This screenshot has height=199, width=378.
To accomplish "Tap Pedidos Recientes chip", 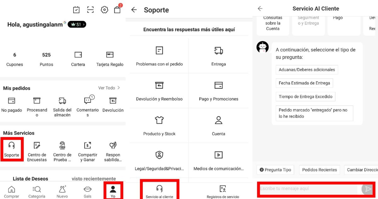I will pyautogui.click(x=319, y=170).
